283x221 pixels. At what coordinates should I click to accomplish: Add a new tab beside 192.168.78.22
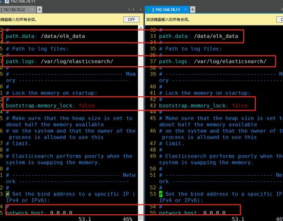pyautogui.click(x=39, y=10)
